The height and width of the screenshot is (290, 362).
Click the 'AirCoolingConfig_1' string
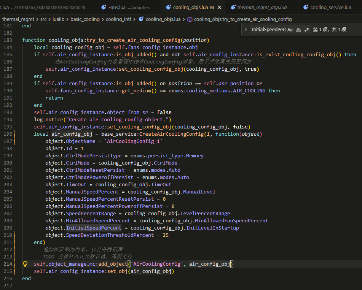pos(134,141)
